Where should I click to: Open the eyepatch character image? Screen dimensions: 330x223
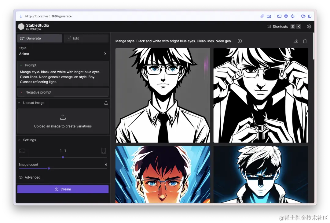click(x=261, y=95)
